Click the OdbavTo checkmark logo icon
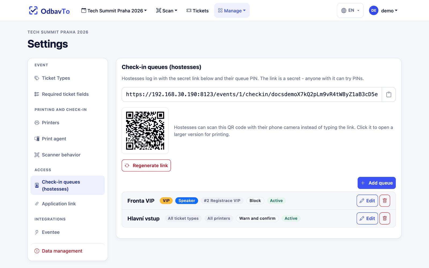The image size is (429, 268). point(33,10)
